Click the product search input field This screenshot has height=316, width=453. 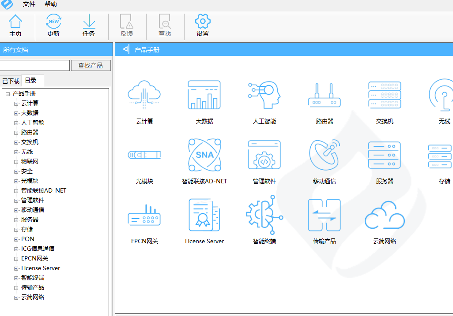click(x=34, y=66)
